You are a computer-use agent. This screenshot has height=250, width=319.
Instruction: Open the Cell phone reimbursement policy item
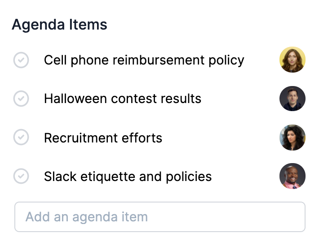click(x=144, y=60)
